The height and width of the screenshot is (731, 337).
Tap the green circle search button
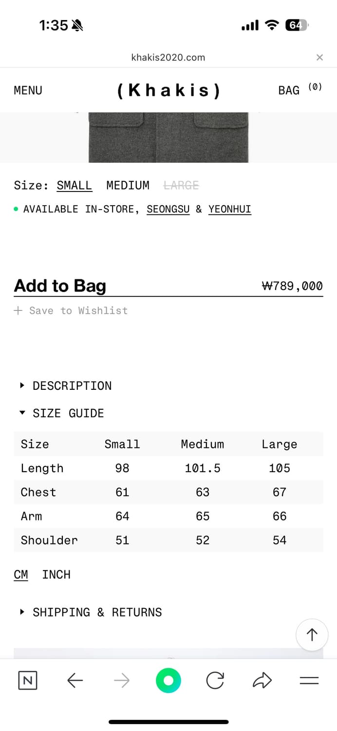[168, 680]
